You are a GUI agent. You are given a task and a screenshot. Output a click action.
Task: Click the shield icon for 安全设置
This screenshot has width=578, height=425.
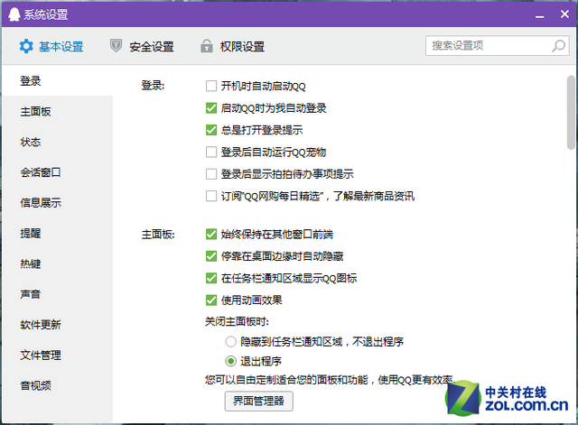click(x=116, y=46)
